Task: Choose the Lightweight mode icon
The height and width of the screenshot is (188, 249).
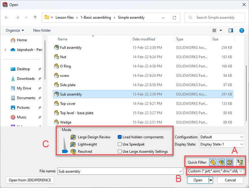Action: (73, 144)
